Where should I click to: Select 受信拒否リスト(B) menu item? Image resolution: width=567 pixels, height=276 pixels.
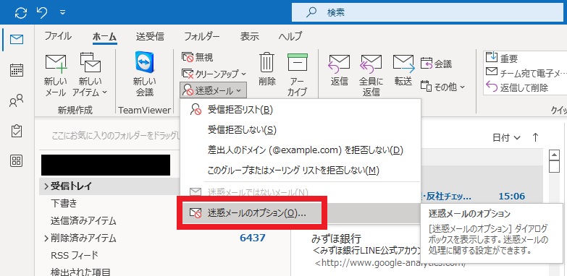pos(300,110)
